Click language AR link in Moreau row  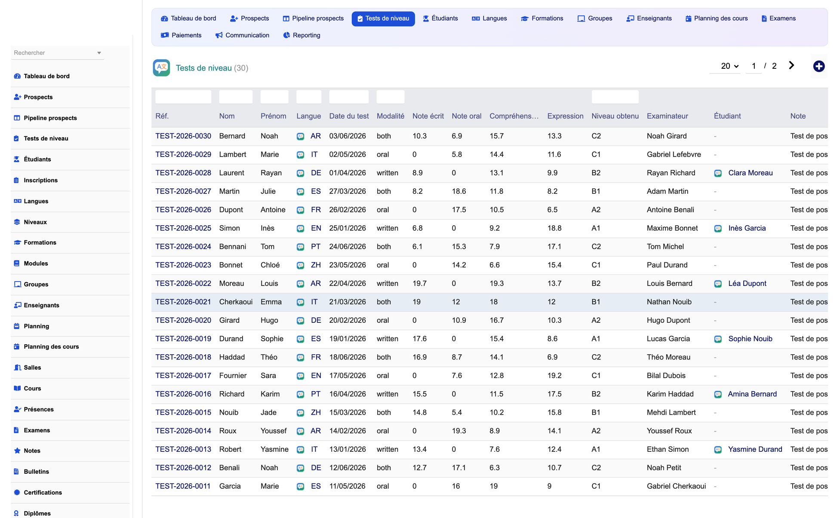(x=316, y=284)
